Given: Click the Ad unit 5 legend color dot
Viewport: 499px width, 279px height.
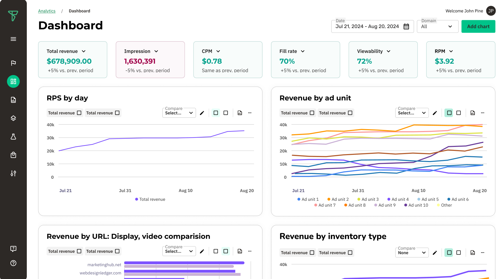Looking at the screenshot, I should [419, 199].
